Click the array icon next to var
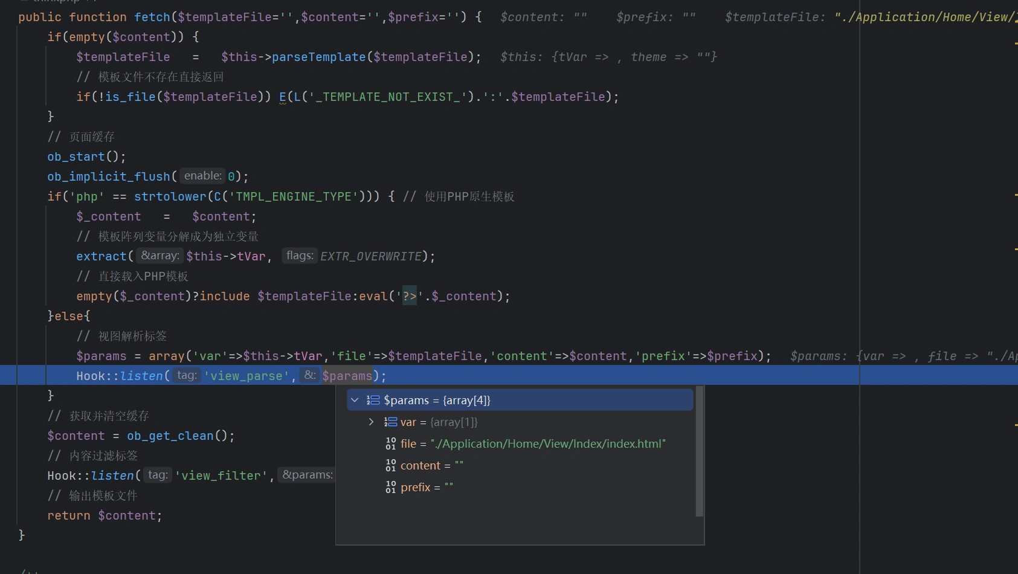Image resolution: width=1018 pixels, height=574 pixels. (x=390, y=422)
